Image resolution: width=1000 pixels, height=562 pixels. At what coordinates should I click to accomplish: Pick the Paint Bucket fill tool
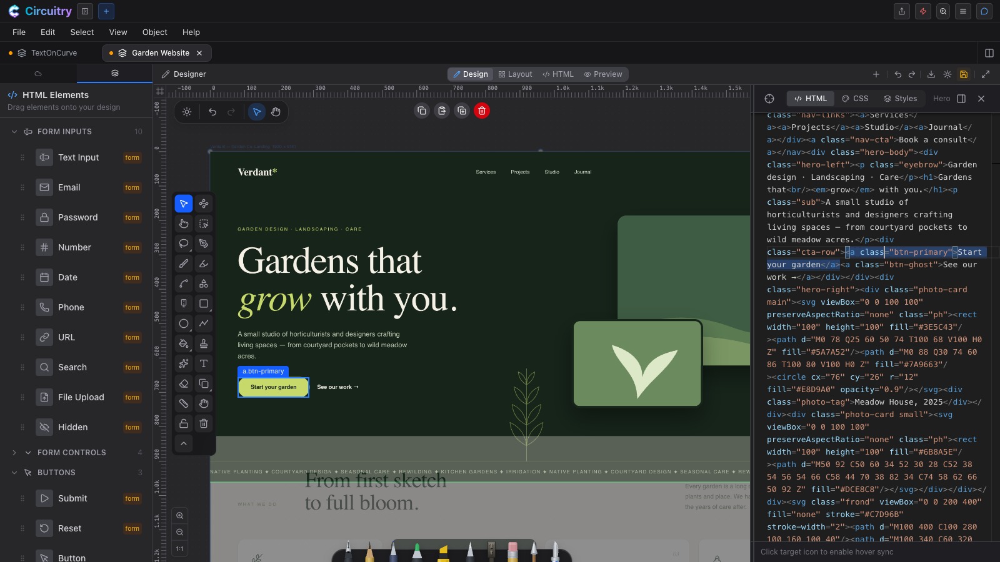pyautogui.click(x=184, y=343)
